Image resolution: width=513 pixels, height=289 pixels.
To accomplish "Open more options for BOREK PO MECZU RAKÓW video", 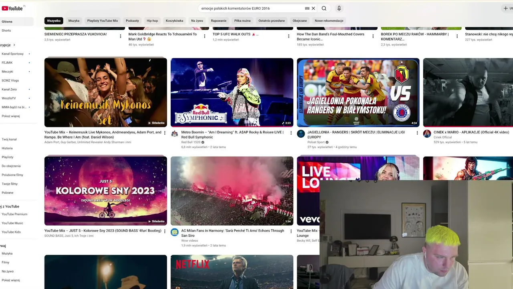I will 457,36.
